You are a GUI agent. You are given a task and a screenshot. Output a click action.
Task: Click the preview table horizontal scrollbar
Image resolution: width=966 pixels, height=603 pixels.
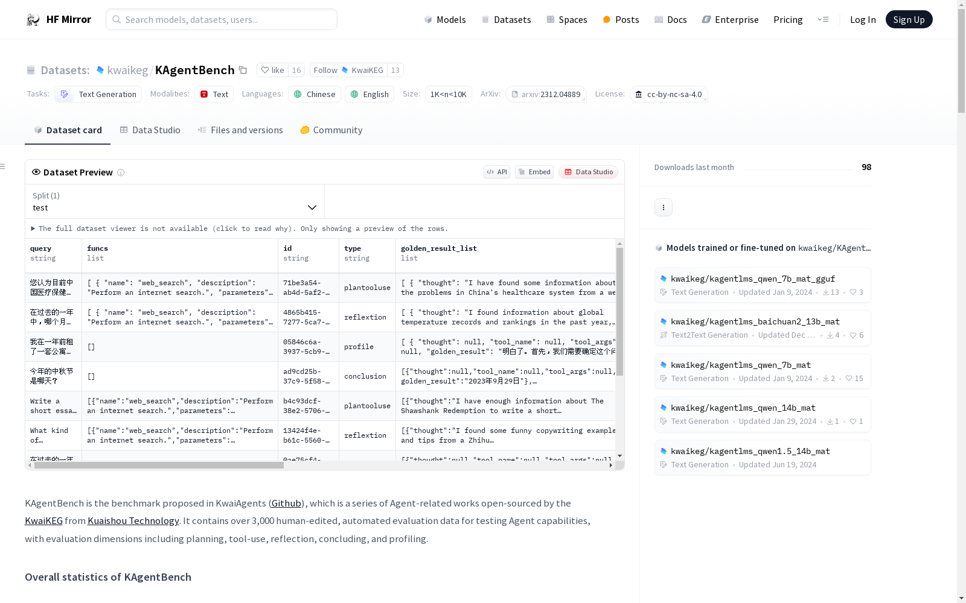(x=159, y=466)
